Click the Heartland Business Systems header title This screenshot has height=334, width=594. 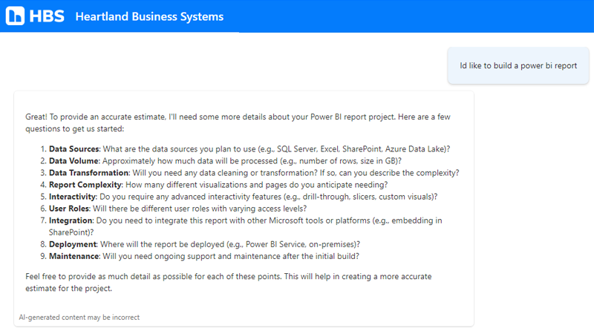point(149,16)
